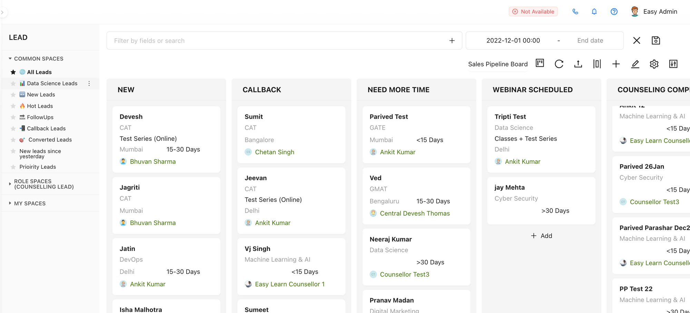Screen dimensions: 690x313
Task: Open the column layout icon
Action: coord(597,64)
